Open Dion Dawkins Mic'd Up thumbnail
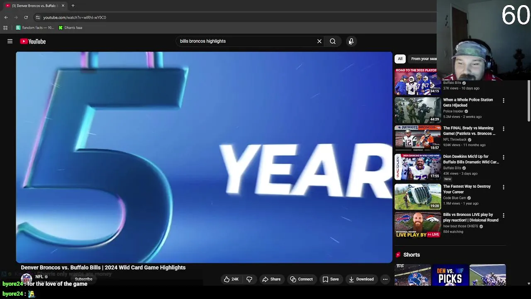The image size is (531, 299). 418,167
